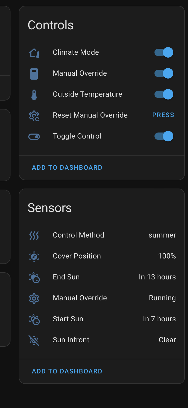Disable the Outside Temperature toggle
Viewport: 188px width, 408px height.
click(164, 94)
